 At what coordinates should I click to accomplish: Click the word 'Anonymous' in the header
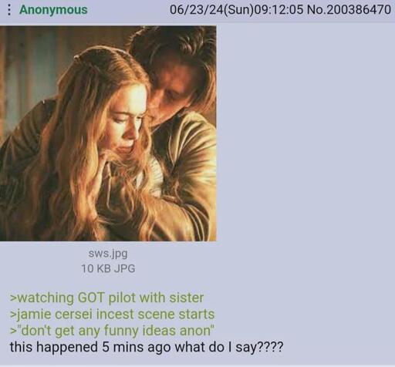click(53, 10)
